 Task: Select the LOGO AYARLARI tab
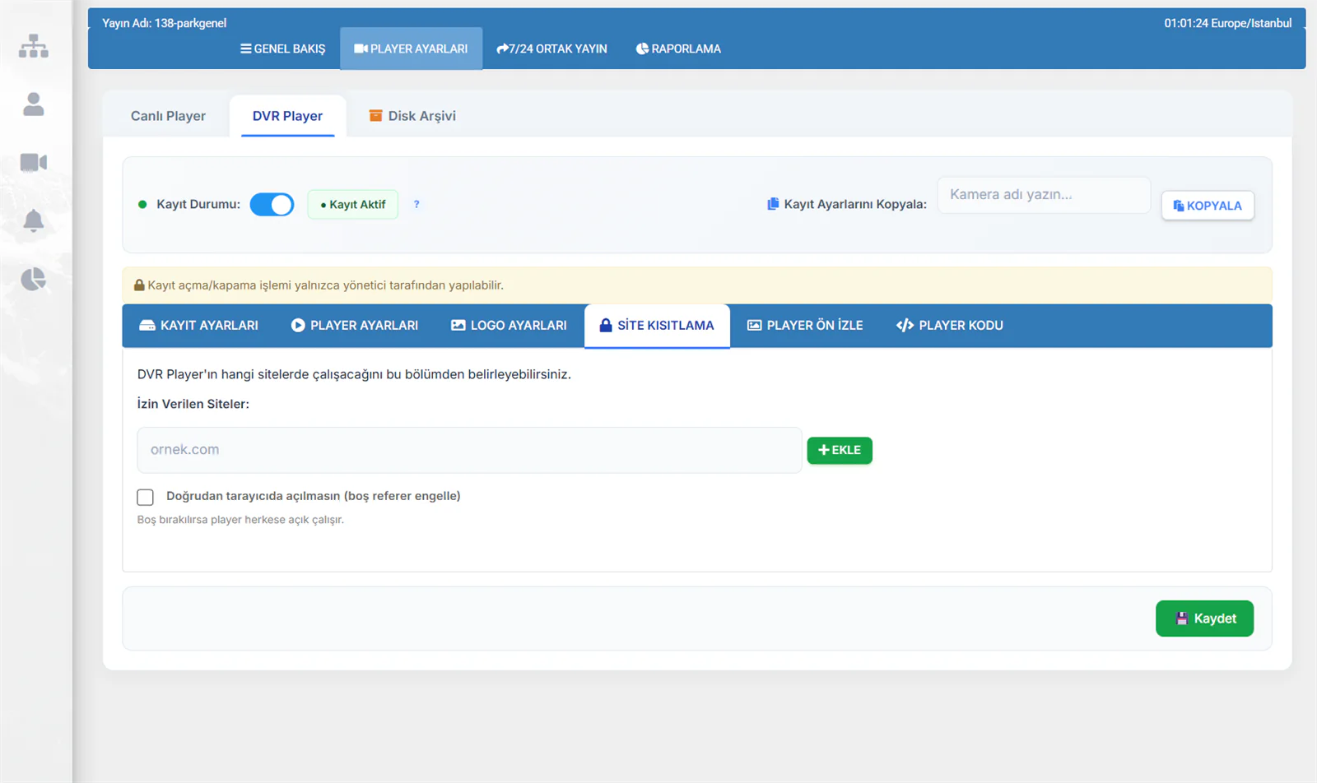pyautogui.click(x=509, y=326)
